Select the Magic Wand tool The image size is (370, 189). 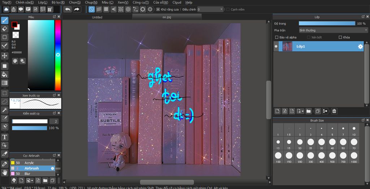coord(4,110)
